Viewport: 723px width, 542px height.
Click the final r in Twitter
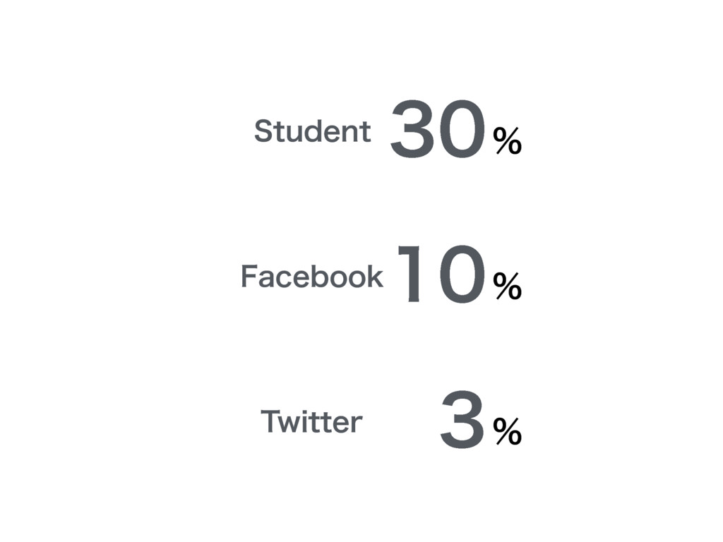tap(357, 424)
